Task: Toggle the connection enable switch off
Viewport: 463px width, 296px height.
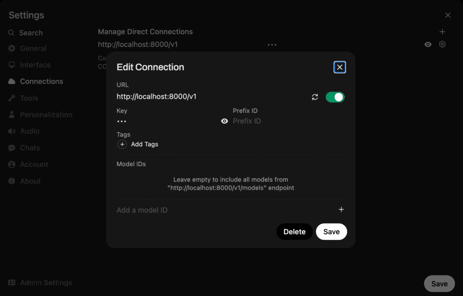Action: pos(335,97)
